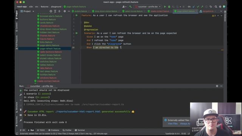The height and width of the screenshot is (136, 242).
Task: Run the Feature from gutter arrow on line 1
Action: point(77,15)
